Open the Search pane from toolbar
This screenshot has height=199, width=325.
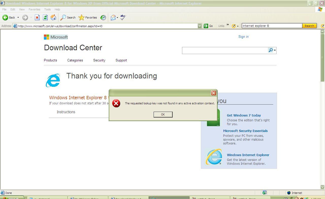tap(68, 18)
